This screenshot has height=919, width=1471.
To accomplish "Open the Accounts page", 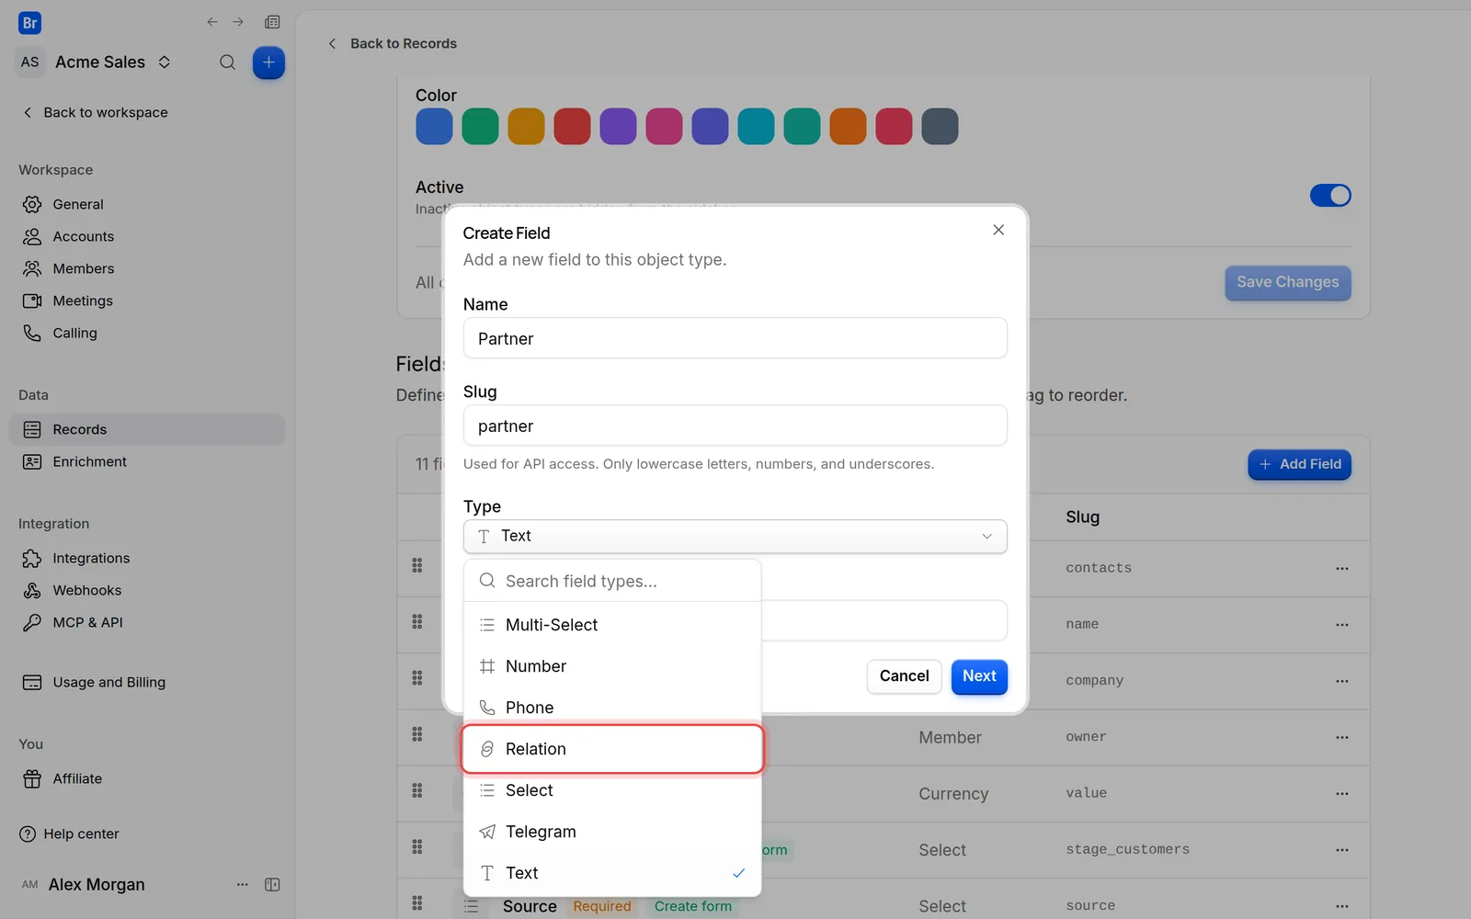I will click(x=147, y=236).
